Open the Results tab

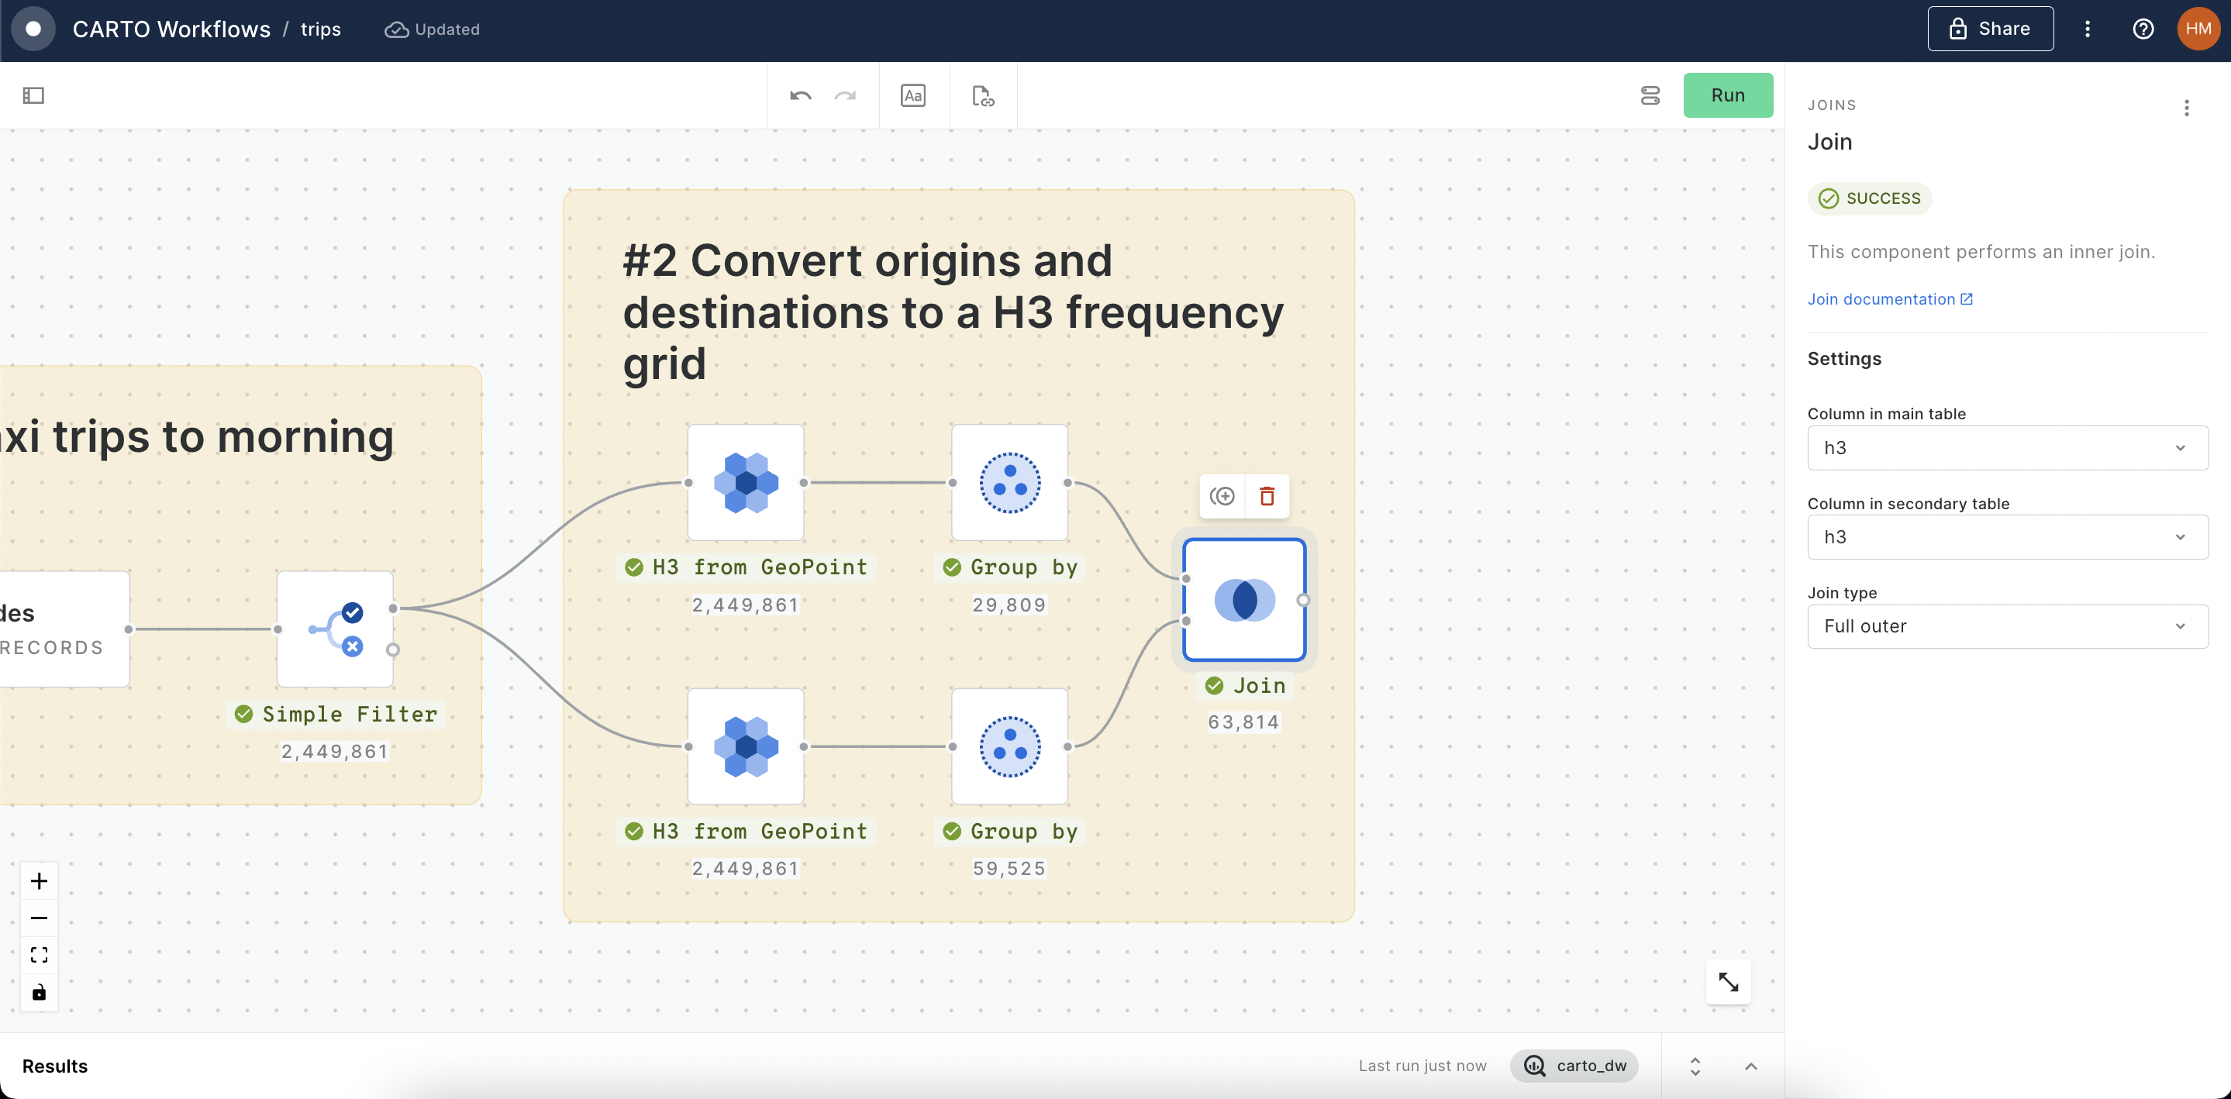54,1066
